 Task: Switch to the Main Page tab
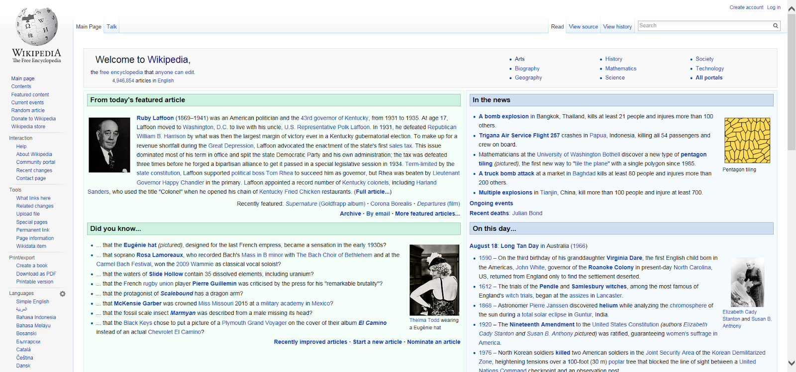(89, 27)
